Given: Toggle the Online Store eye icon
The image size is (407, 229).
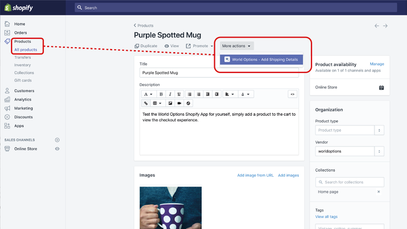Looking at the screenshot, I should tap(57, 149).
